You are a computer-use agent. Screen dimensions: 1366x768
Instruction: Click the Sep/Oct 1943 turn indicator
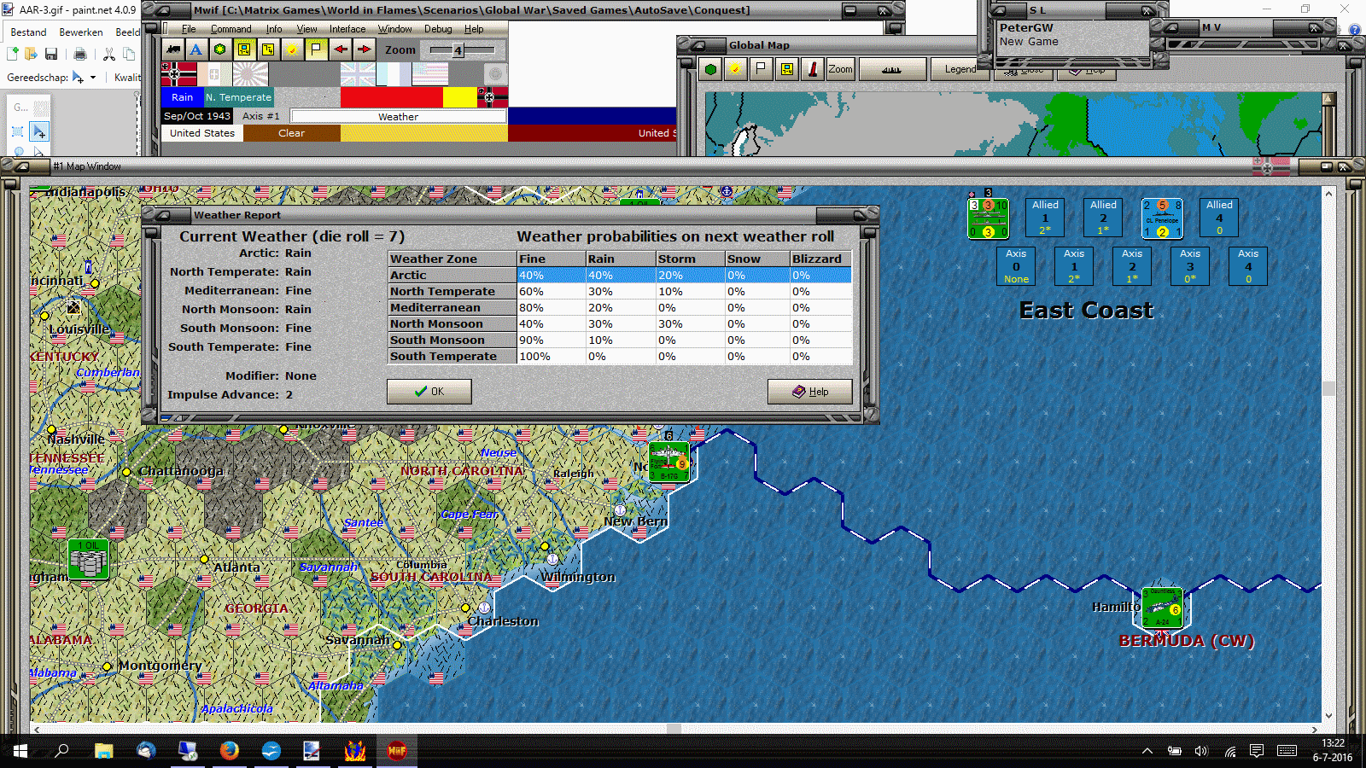click(197, 116)
